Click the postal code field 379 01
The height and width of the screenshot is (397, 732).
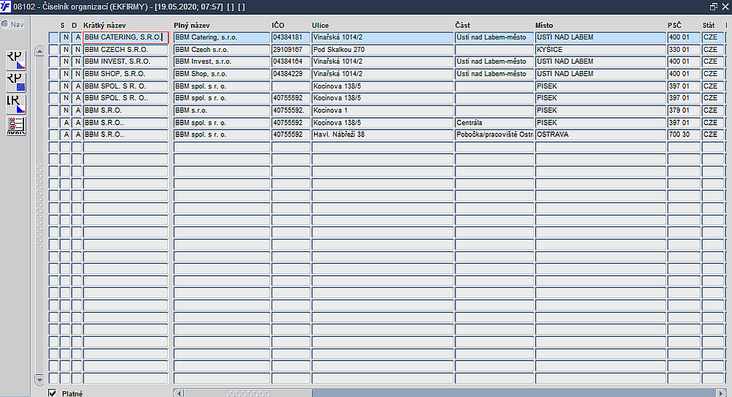[684, 110]
